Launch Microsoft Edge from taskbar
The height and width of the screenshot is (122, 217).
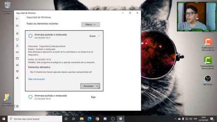[x=90, y=119]
